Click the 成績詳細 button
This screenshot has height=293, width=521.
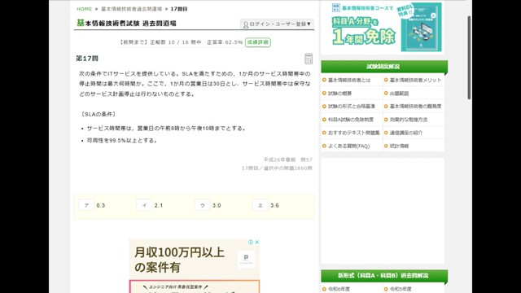[x=258, y=42]
